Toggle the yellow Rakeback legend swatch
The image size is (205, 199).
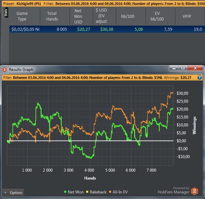[x=87, y=192]
